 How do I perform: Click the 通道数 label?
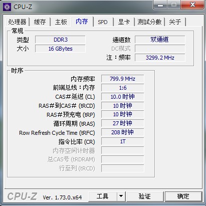121,40
